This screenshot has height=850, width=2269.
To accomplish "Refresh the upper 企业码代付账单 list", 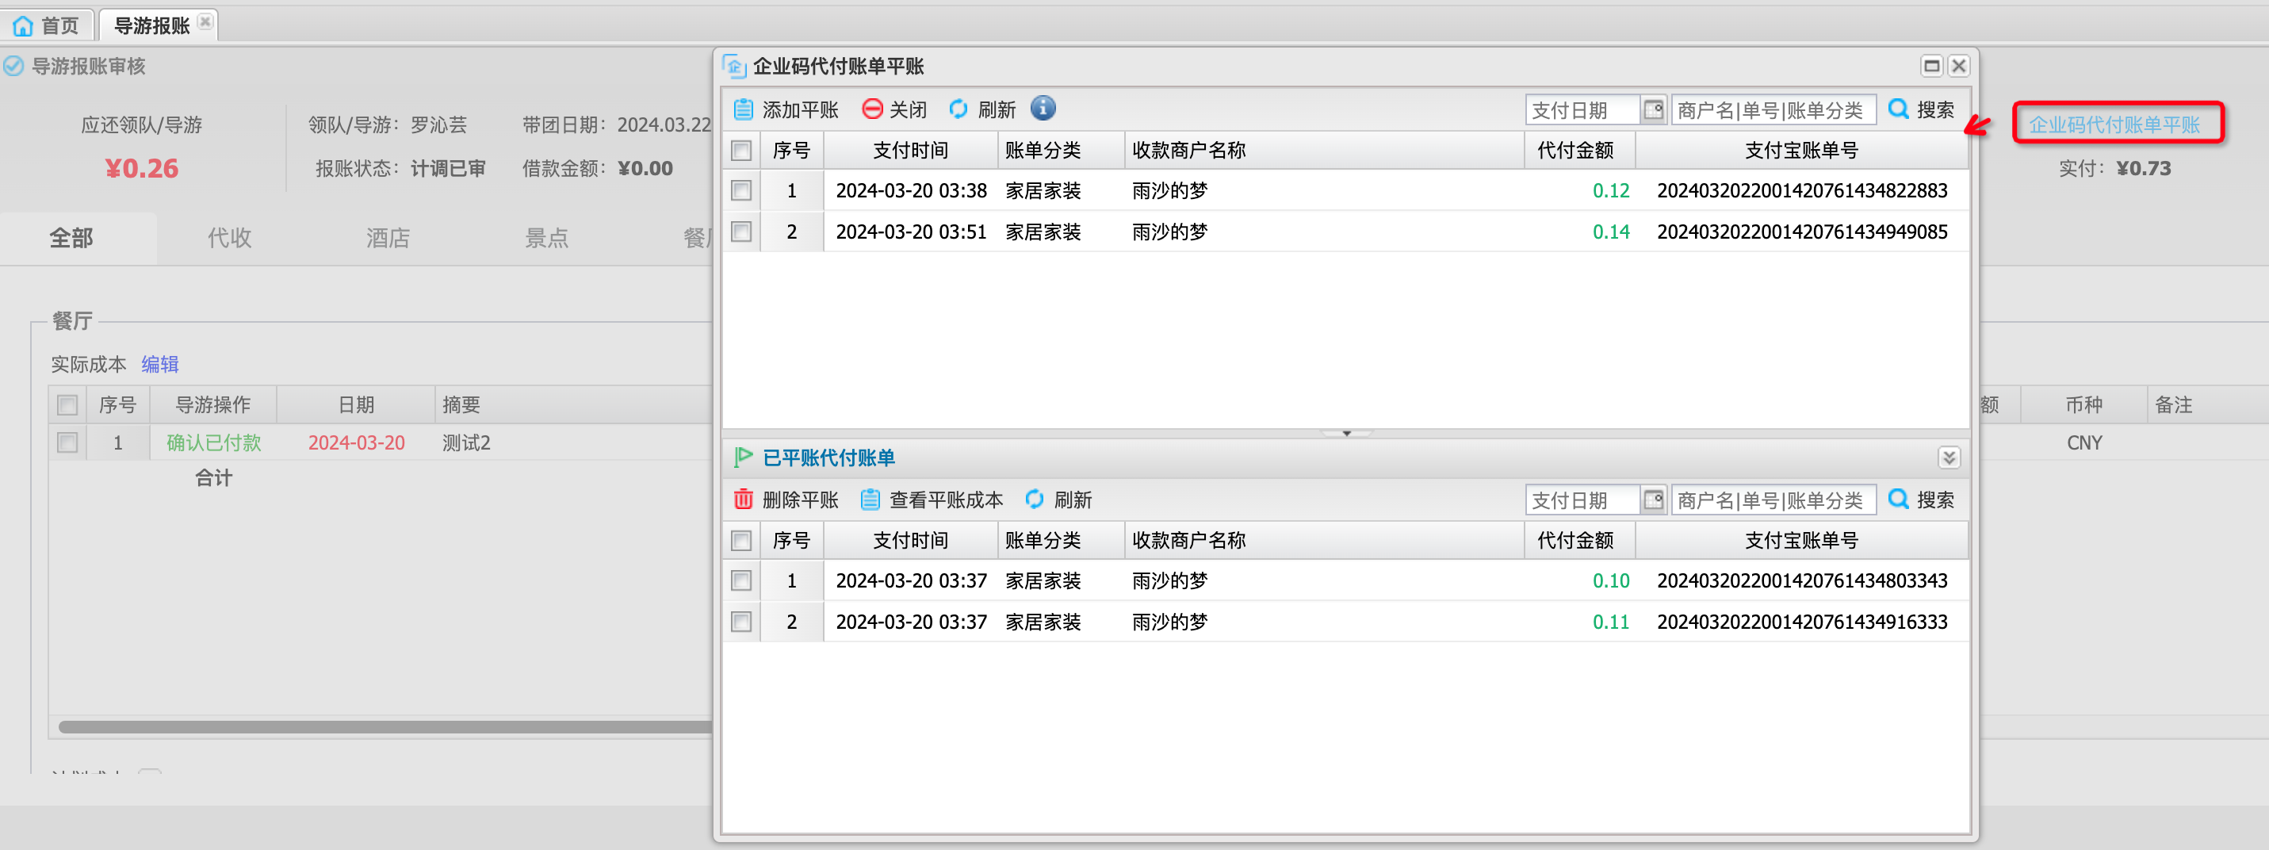I will coord(982,109).
